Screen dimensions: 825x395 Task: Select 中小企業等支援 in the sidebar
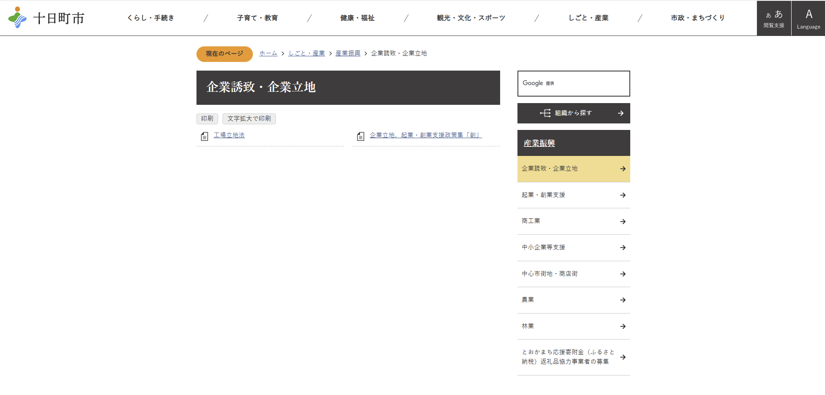574,248
